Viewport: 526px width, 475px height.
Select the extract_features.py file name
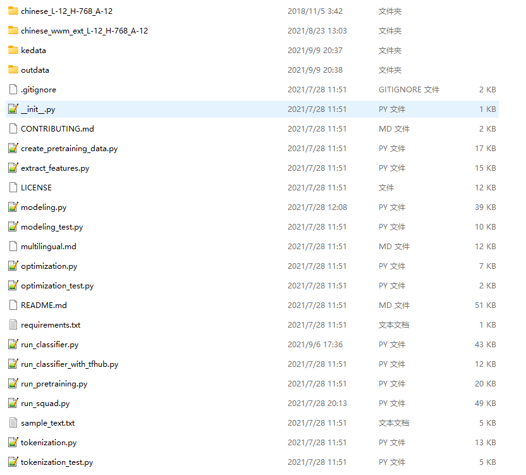coord(55,168)
